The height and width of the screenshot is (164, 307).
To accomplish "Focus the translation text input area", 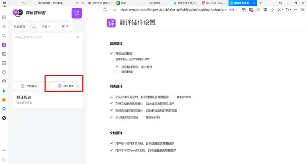I will coord(47,57).
